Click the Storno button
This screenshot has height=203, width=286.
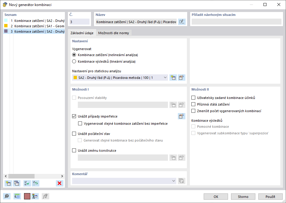coord(243,197)
